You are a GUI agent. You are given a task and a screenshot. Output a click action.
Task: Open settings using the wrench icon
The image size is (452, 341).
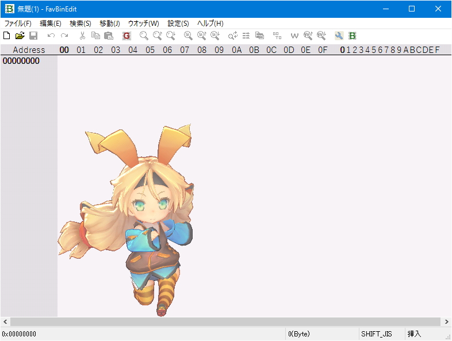click(x=339, y=36)
